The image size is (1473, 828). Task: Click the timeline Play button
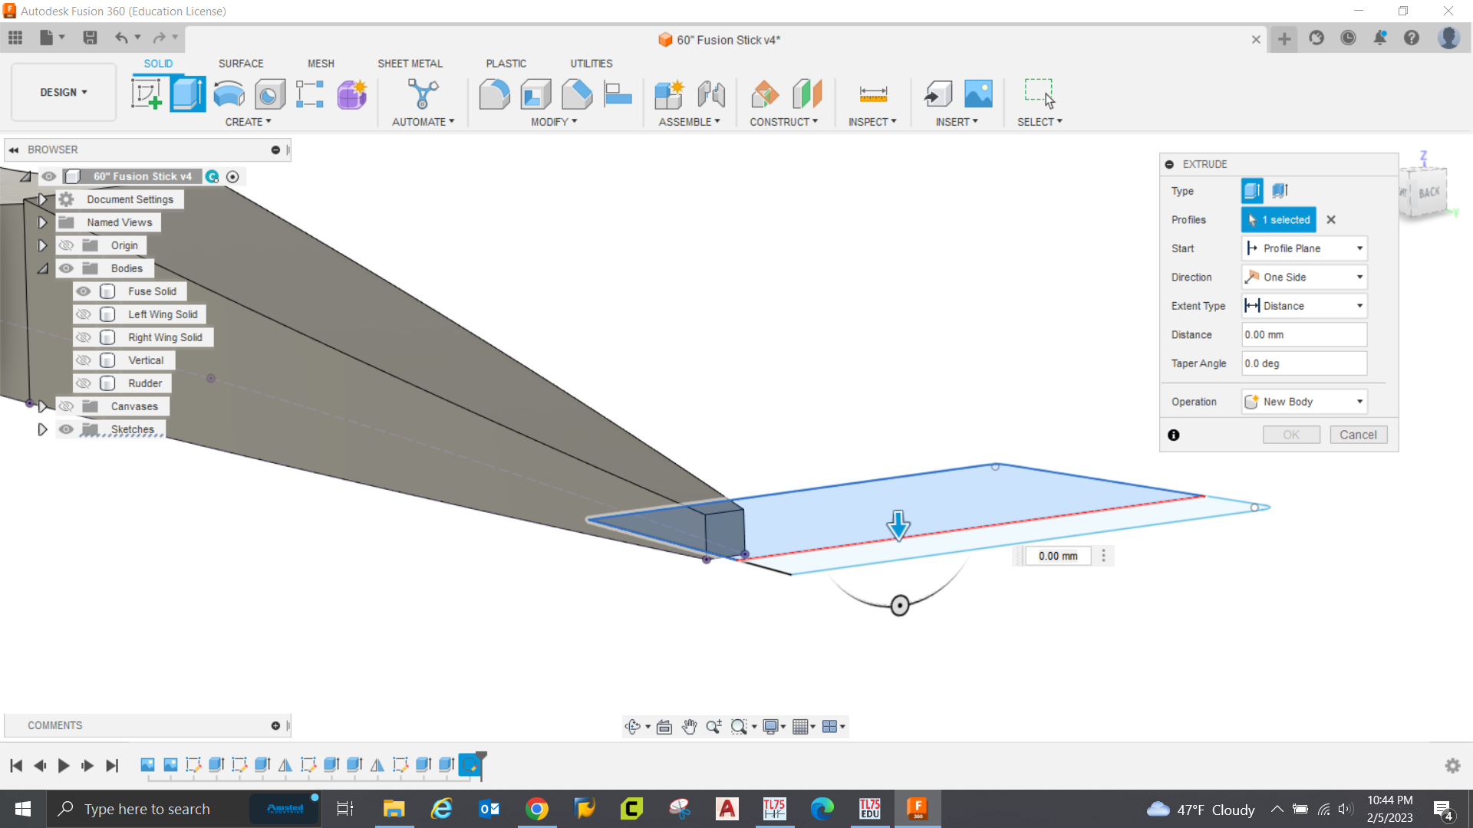tap(64, 765)
